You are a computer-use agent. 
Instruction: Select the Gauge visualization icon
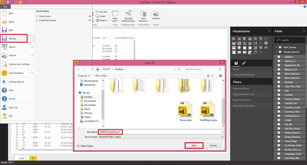pos(266,48)
